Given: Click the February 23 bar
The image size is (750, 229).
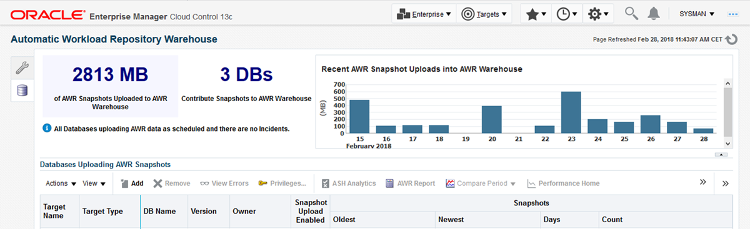Looking at the screenshot, I should [571, 112].
